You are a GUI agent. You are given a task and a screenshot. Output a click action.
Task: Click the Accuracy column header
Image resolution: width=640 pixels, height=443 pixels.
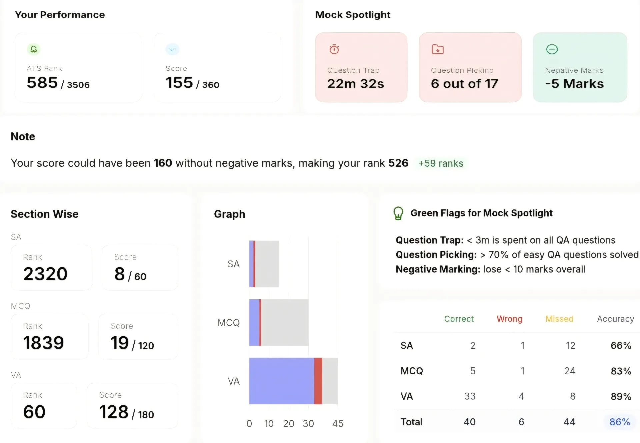(616, 319)
